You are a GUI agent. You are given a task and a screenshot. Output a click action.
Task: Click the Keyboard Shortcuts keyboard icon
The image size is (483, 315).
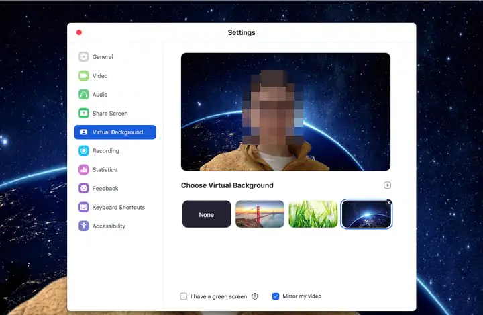point(83,208)
